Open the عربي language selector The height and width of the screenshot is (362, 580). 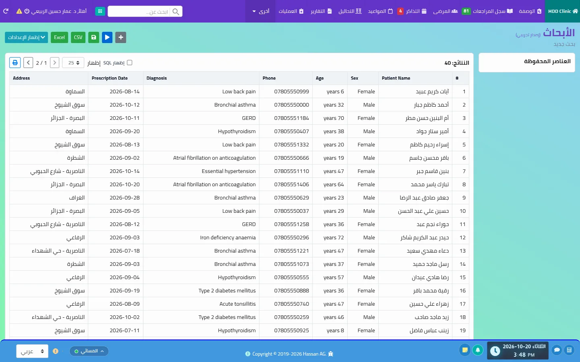coord(32,351)
